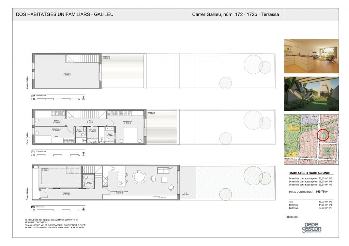Open the site location map thumbnail
349x246 pixels.
tap(311, 139)
